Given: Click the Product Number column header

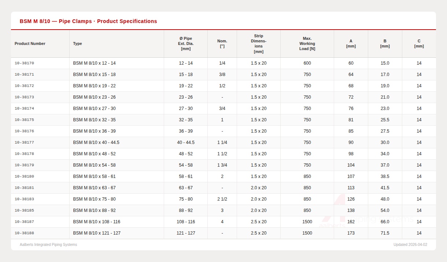Looking at the screenshot, I should pyautogui.click(x=30, y=43).
